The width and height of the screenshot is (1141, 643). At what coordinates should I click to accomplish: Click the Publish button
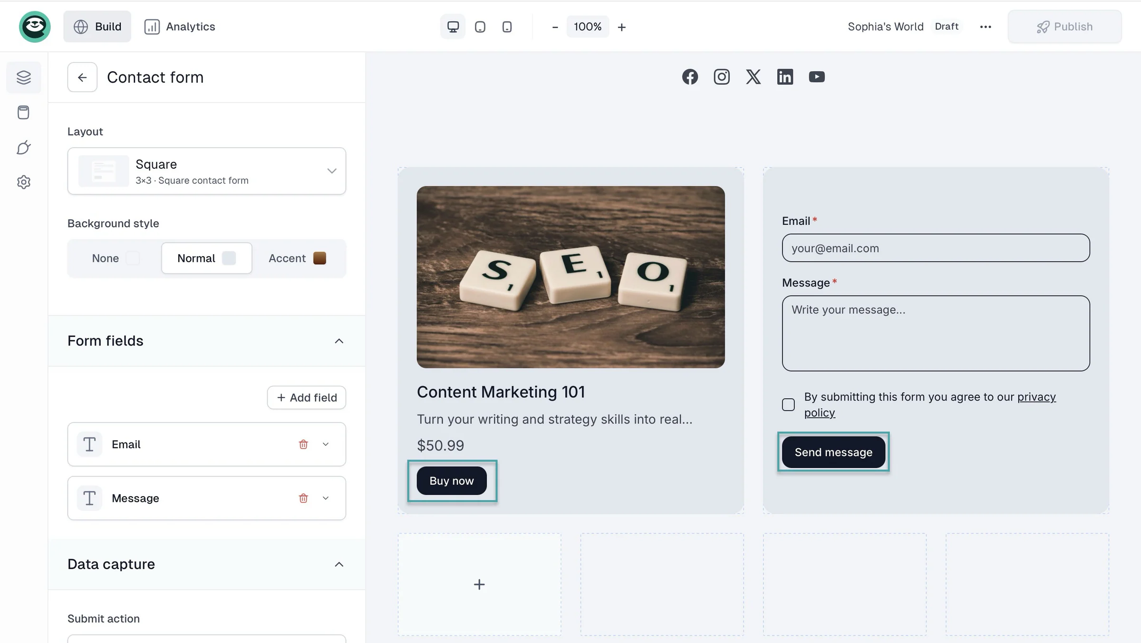[1064, 27]
